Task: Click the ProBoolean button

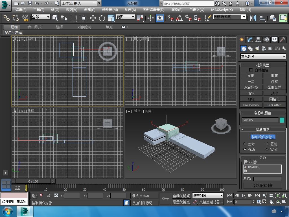Action: coord(251,105)
